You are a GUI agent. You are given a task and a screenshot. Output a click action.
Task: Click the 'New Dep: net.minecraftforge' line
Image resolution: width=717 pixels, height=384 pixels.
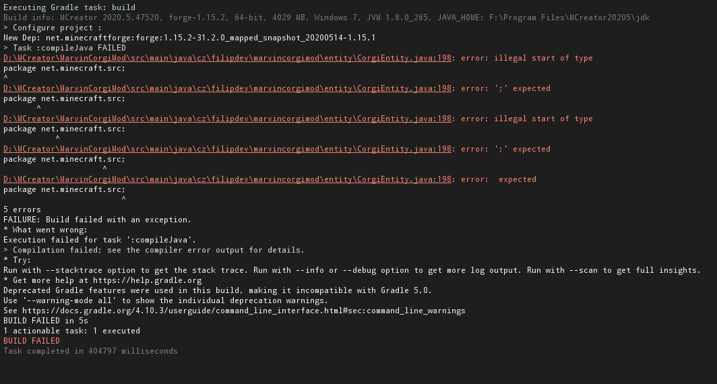(189, 38)
